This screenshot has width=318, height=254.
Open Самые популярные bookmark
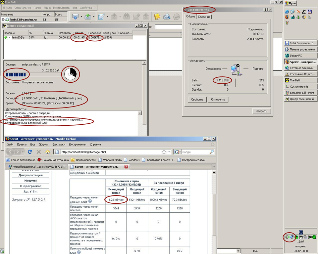tap(21, 160)
